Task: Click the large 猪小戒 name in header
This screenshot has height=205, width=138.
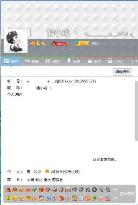Action: pyautogui.click(x=58, y=33)
